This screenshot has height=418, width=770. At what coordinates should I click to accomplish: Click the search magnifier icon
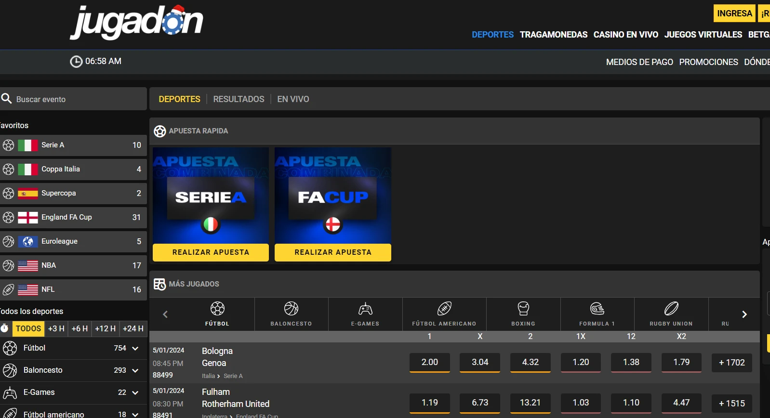point(7,99)
